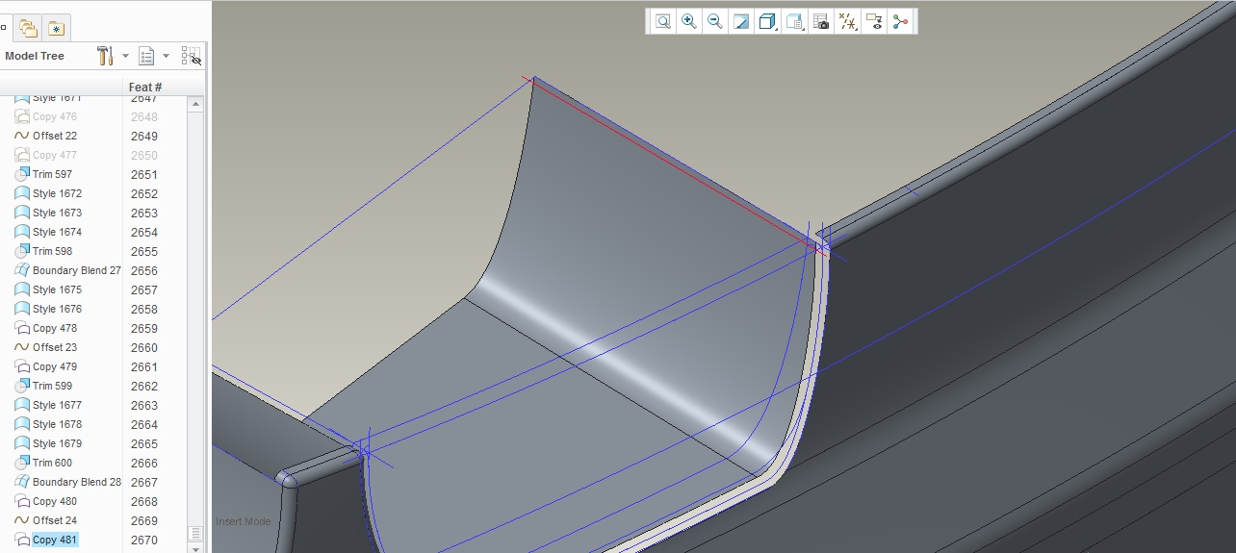This screenshot has height=553, width=1236.
Task: Select Offset 23 in the Model Tree
Action: tap(55, 347)
